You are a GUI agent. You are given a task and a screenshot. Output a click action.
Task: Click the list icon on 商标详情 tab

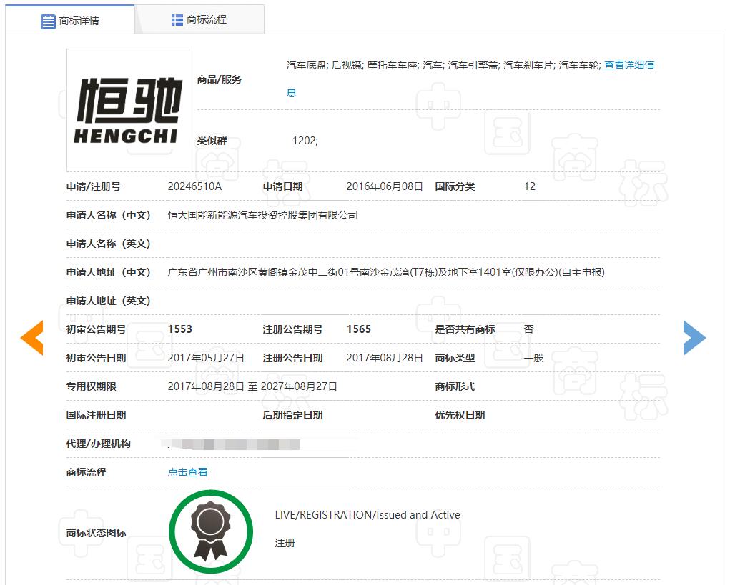tap(48, 21)
